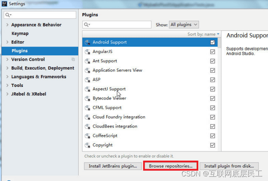This screenshot has height=181, width=268.
Task: Toggle the Copyright plugin checkbox
Action: click(x=213, y=145)
